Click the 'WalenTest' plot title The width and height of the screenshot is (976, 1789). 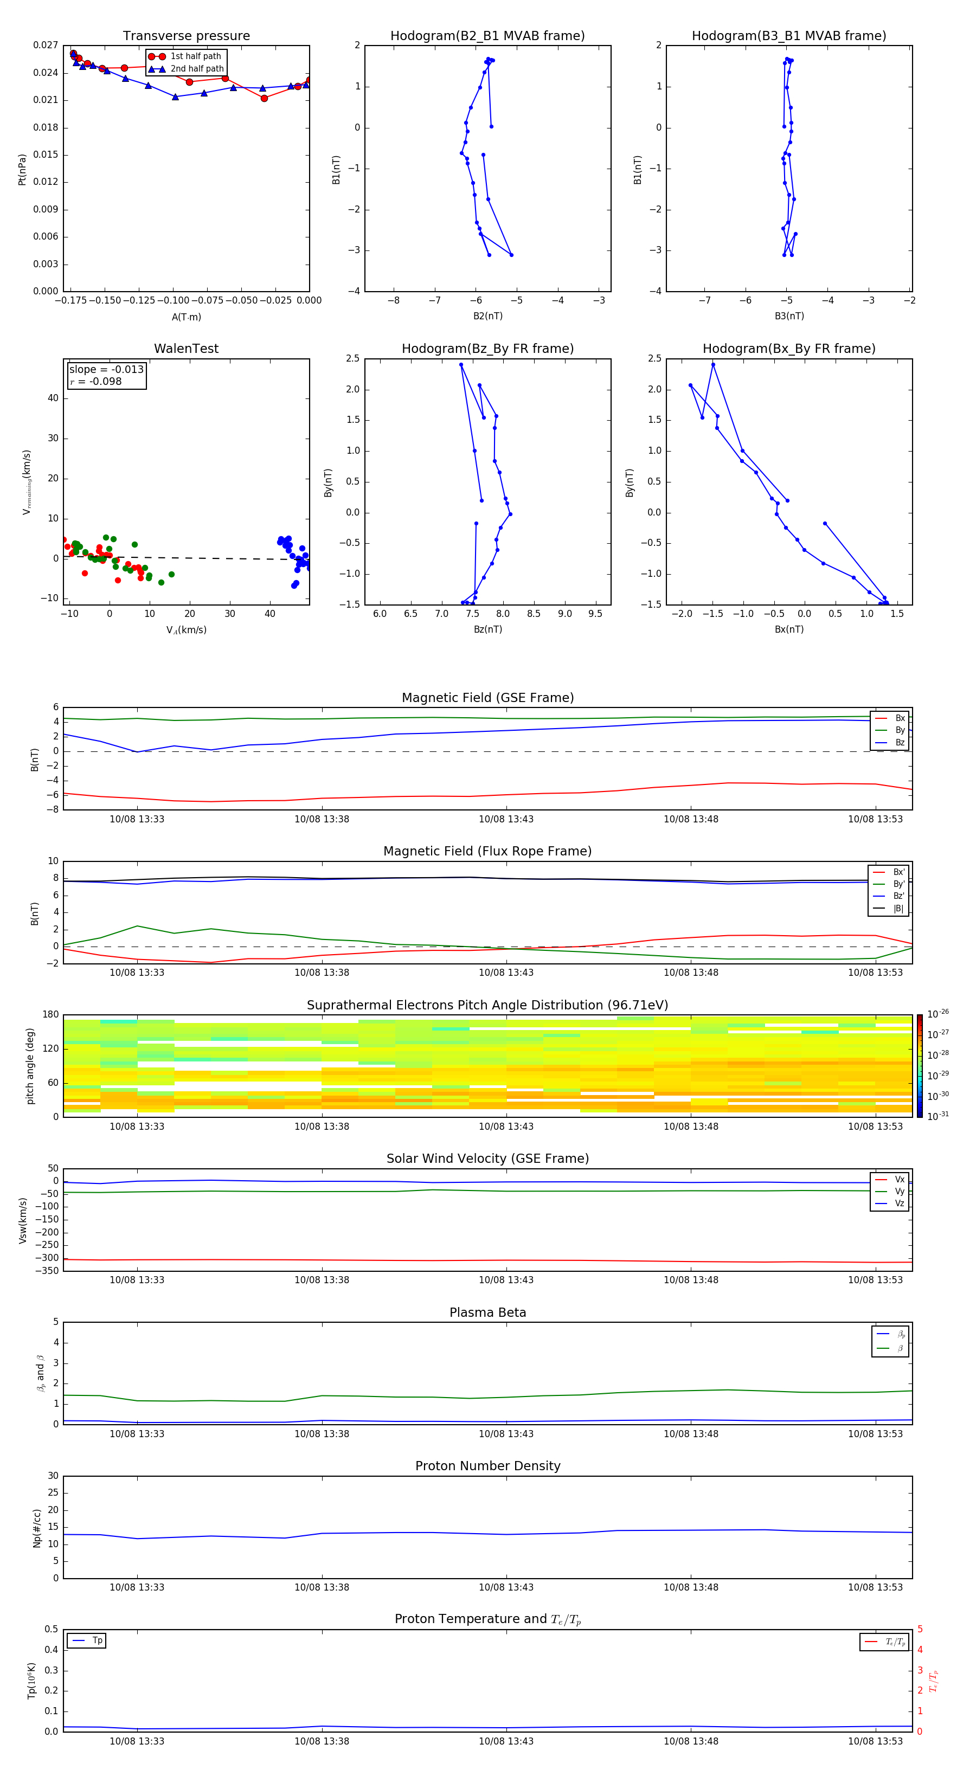click(186, 349)
